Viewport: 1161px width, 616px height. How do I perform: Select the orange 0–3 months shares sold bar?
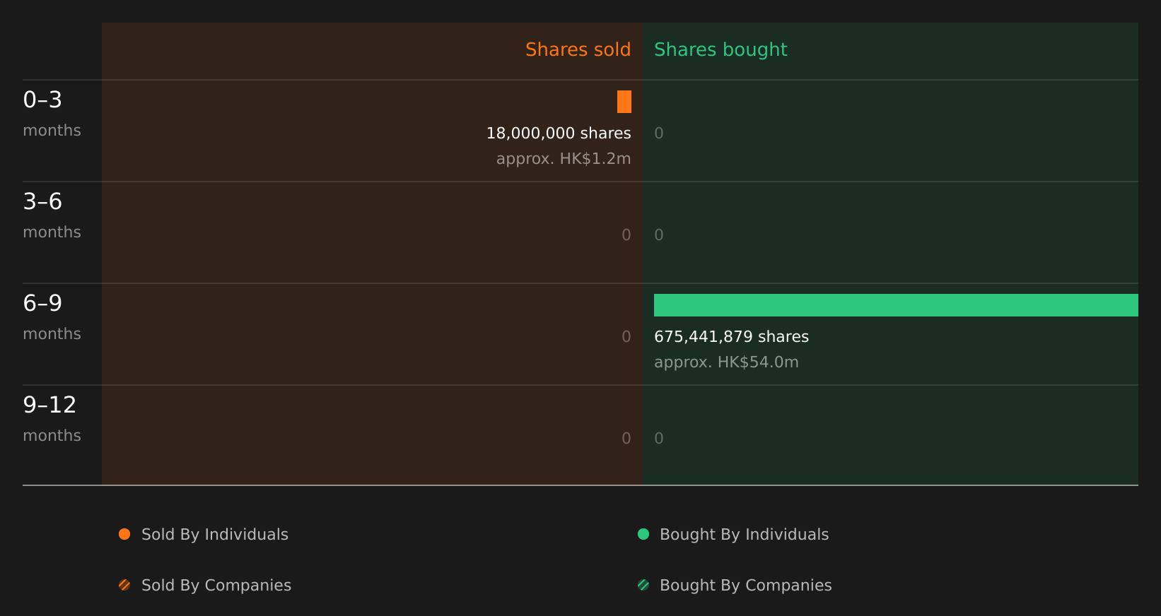pyautogui.click(x=624, y=102)
